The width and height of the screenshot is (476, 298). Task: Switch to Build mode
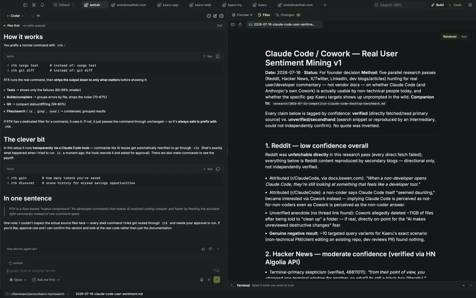click(437, 5)
